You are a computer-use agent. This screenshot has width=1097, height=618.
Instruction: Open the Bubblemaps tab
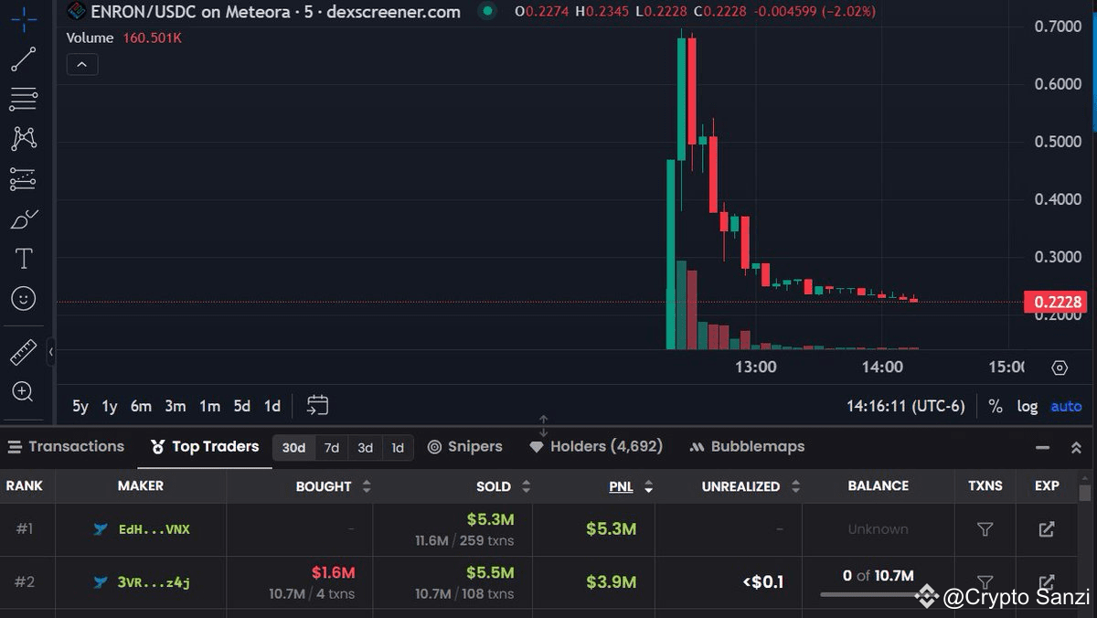tap(747, 446)
